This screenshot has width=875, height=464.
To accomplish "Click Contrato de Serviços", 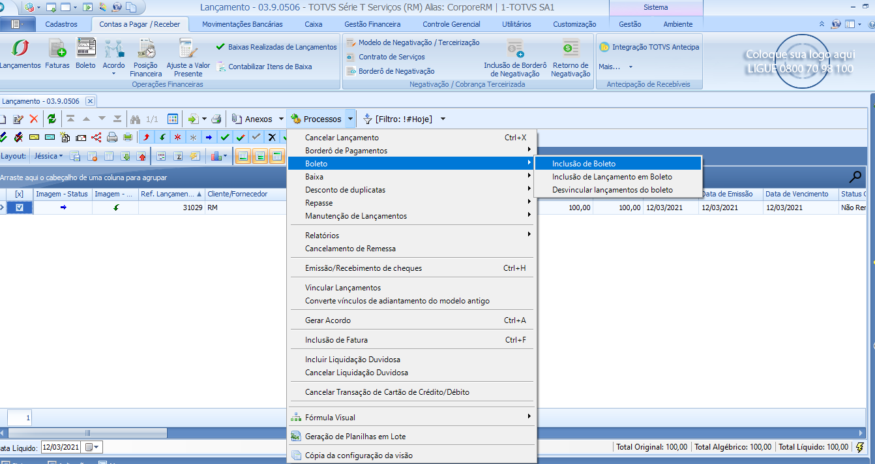I will point(385,57).
